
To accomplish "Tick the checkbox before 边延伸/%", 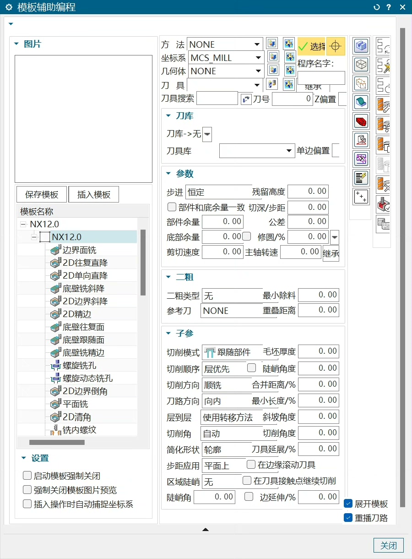I will pos(249,496).
